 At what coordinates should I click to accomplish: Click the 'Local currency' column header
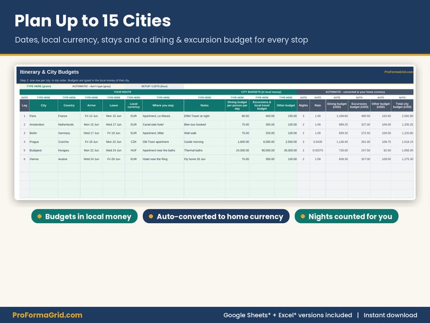pyautogui.click(x=134, y=105)
